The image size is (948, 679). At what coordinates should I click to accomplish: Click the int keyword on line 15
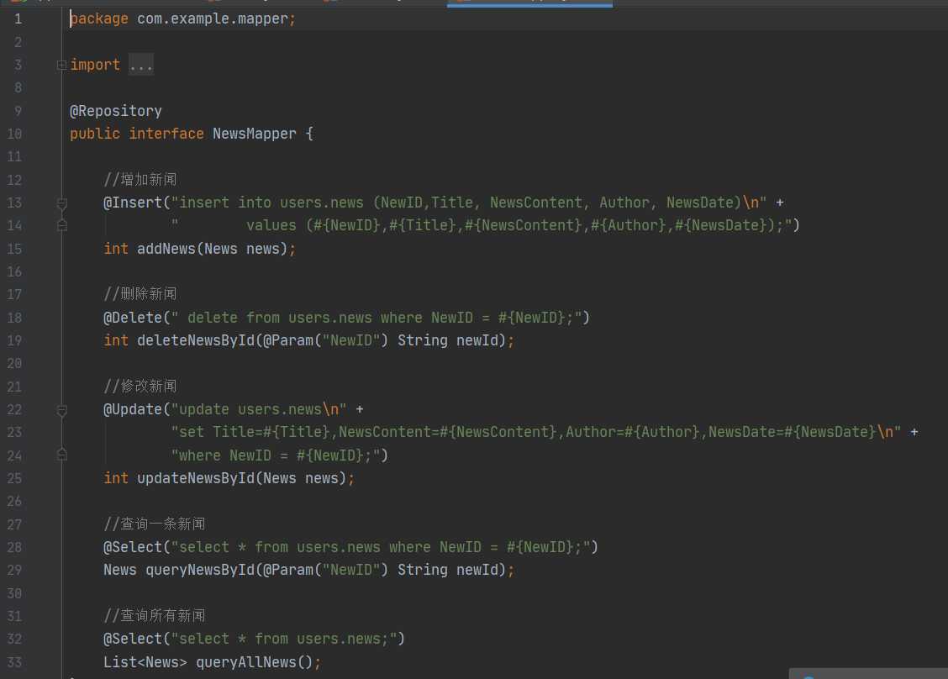(x=115, y=249)
